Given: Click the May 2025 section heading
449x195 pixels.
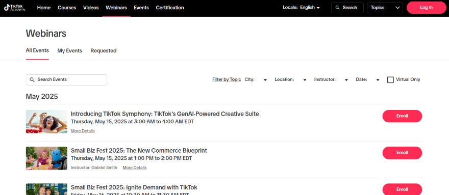Looking at the screenshot, I should click(42, 96).
